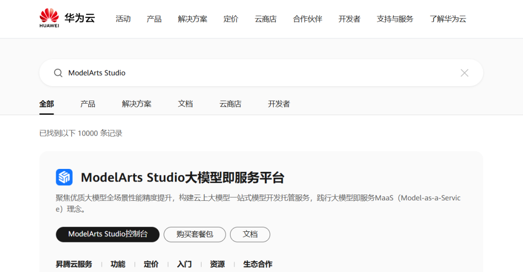Go to 了解华为云 in the header

pos(447,19)
